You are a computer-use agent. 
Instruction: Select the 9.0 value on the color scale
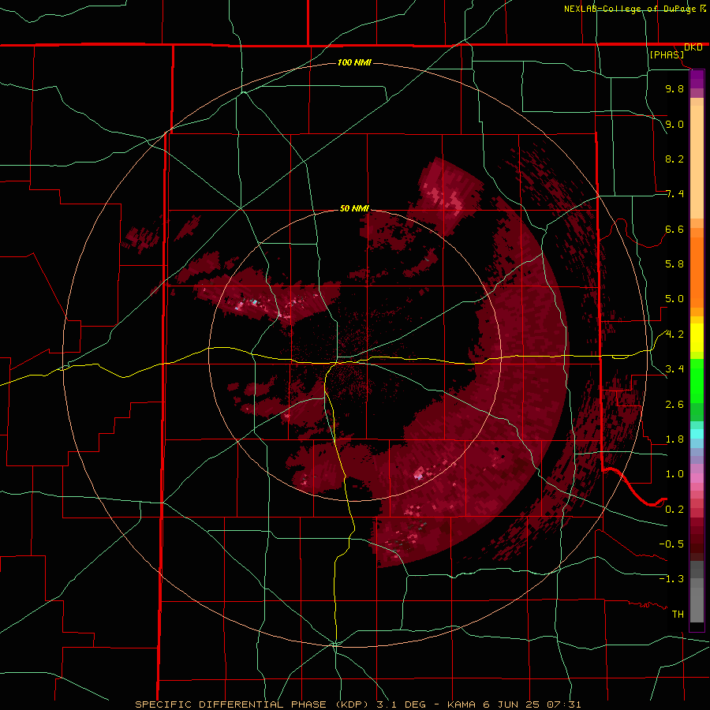(674, 124)
